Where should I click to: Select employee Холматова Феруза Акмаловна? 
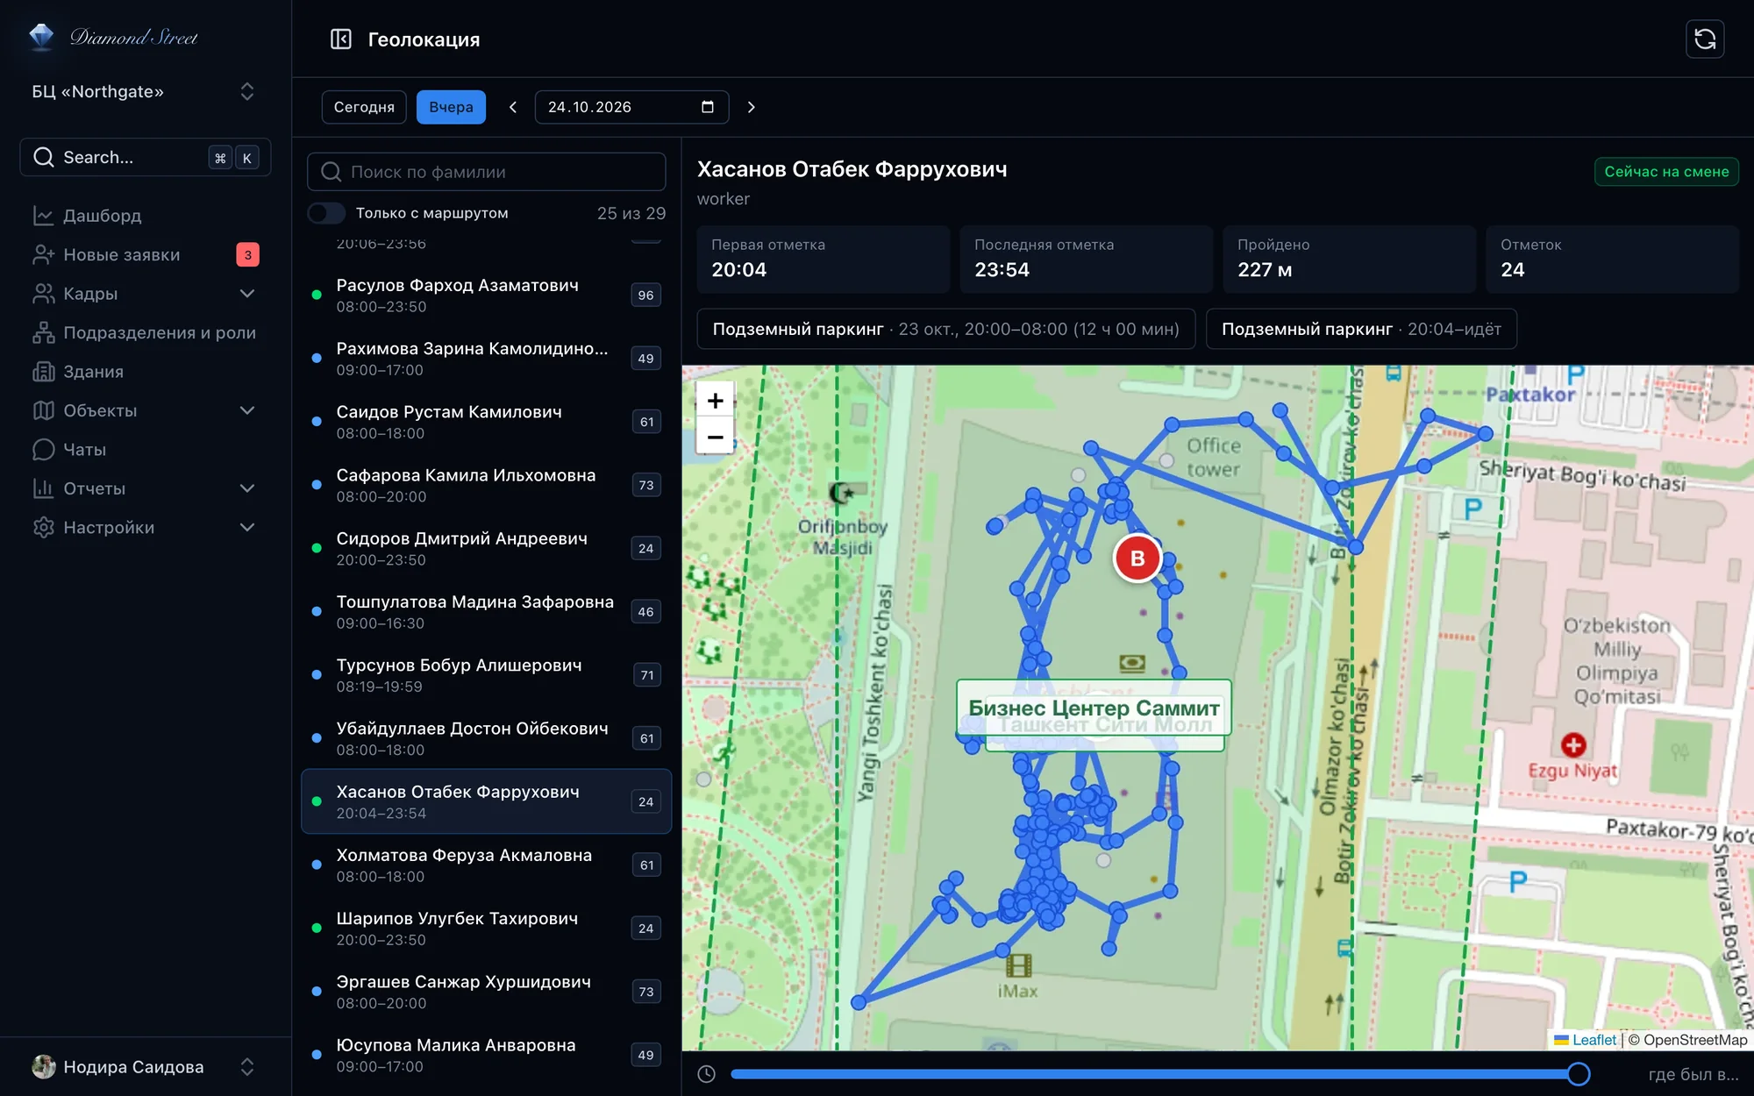click(487, 865)
